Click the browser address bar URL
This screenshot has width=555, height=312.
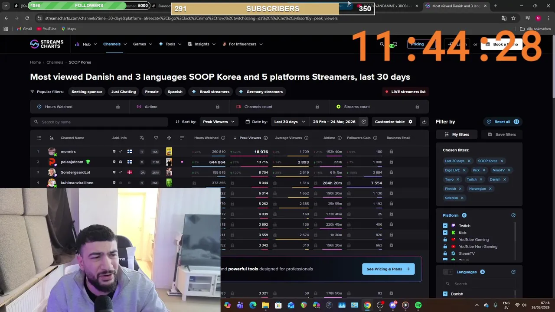click(191, 18)
